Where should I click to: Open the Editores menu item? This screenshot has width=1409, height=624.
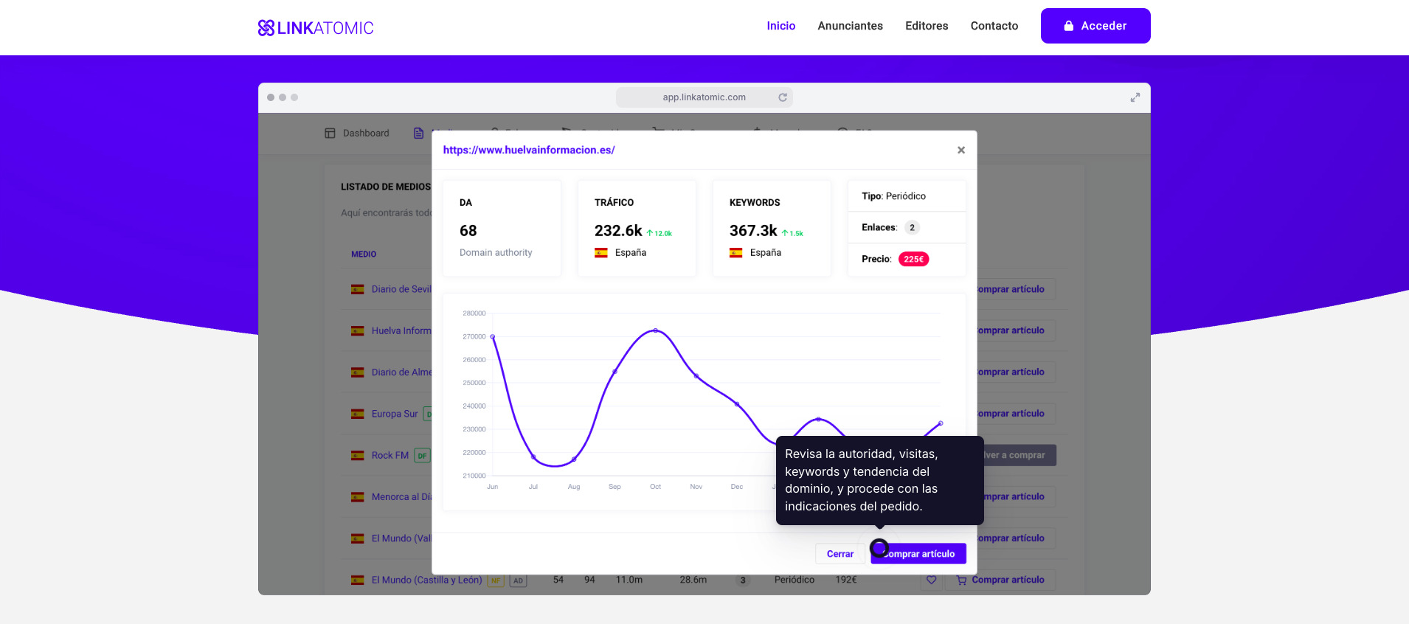pos(927,26)
